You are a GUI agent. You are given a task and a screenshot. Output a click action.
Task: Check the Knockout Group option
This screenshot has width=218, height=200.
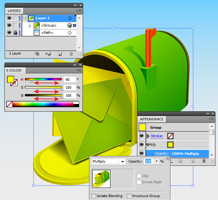click(129, 196)
